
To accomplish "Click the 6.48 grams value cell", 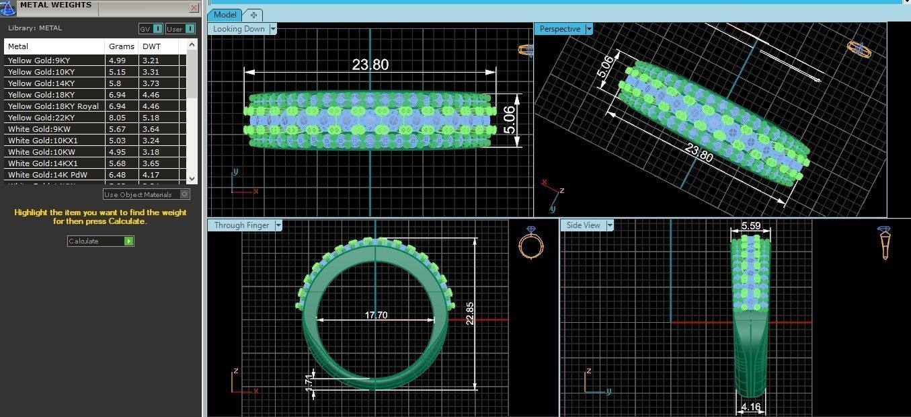I will (x=122, y=175).
